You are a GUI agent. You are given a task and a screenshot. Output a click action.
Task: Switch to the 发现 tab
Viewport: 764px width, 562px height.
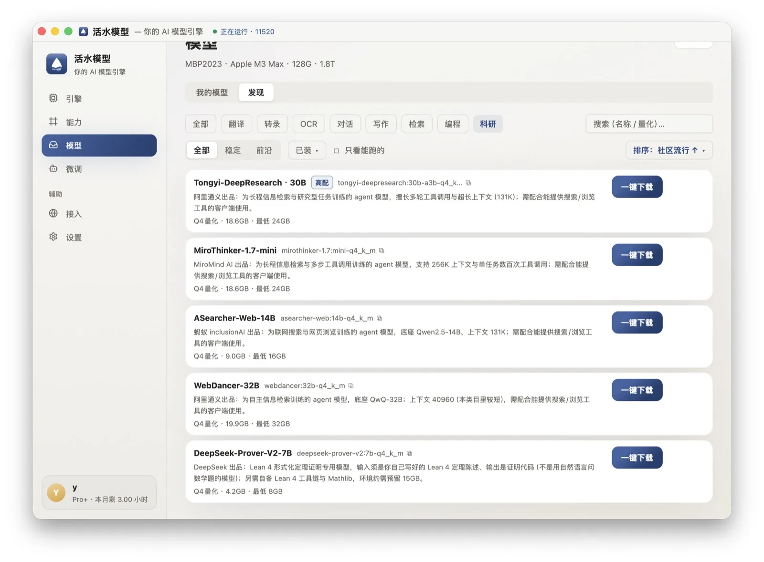[256, 93]
